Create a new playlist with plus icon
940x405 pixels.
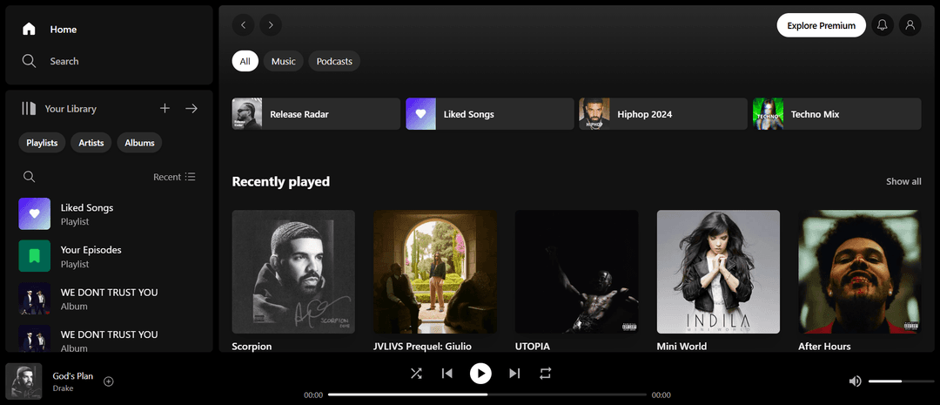pos(164,109)
